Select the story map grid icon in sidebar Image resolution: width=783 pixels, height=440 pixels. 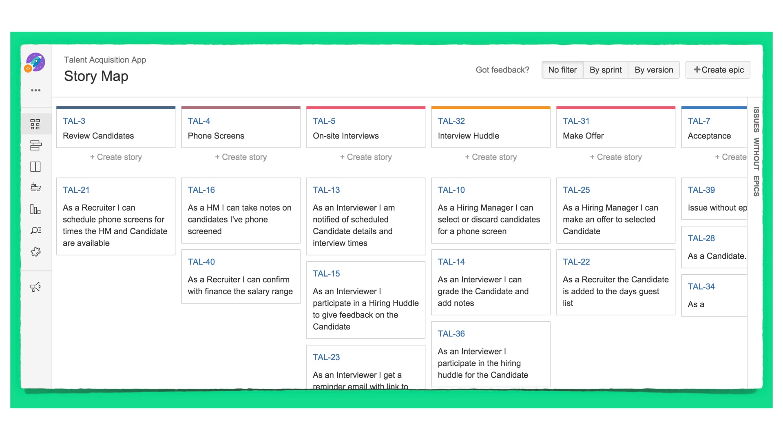point(35,124)
